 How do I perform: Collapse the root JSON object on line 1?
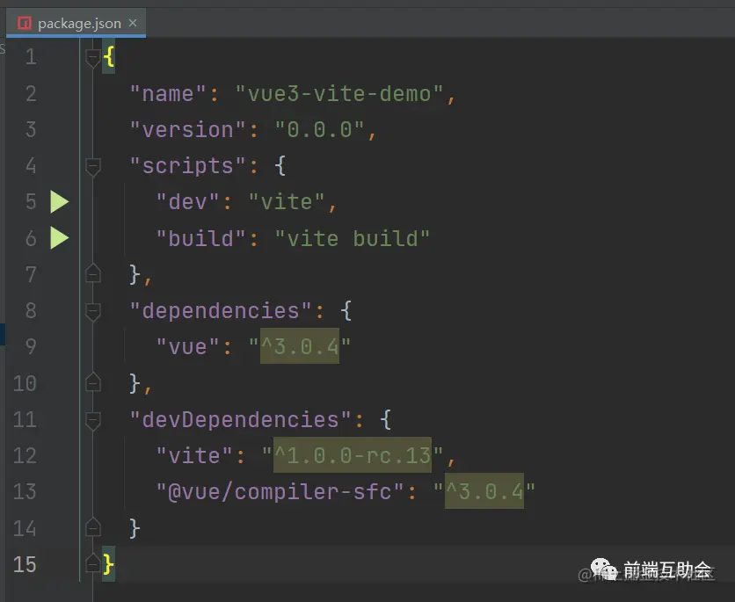pyautogui.click(x=93, y=54)
